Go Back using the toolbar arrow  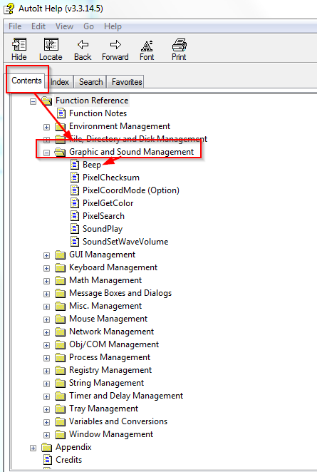(x=83, y=45)
